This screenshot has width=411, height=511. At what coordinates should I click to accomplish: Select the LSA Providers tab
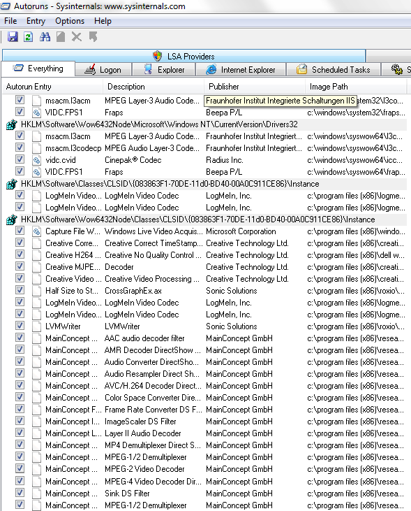pos(184,56)
